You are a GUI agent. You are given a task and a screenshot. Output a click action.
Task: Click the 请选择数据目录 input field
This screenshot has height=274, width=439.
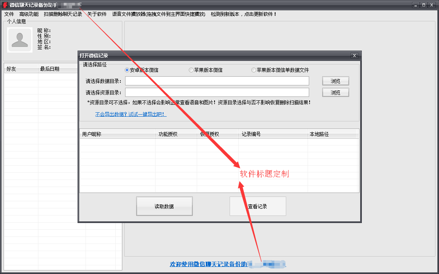pyautogui.click(x=217, y=81)
